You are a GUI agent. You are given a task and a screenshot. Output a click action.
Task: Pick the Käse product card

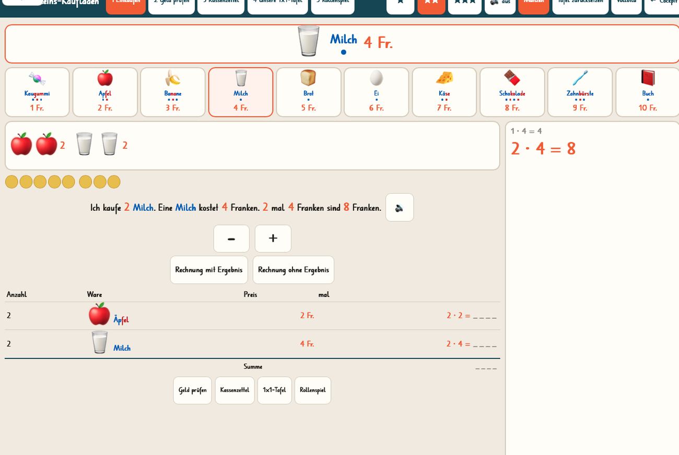tap(444, 92)
